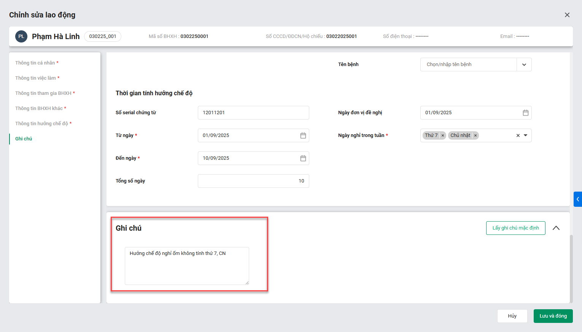Open the Từ ngày calendar picker
The height and width of the screenshot is (332, 582).
(x=303, y=135)
